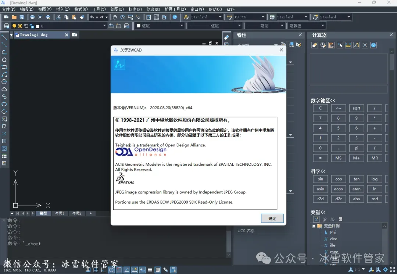Click the Open folder icon in the toolbar

pos(14,17)
